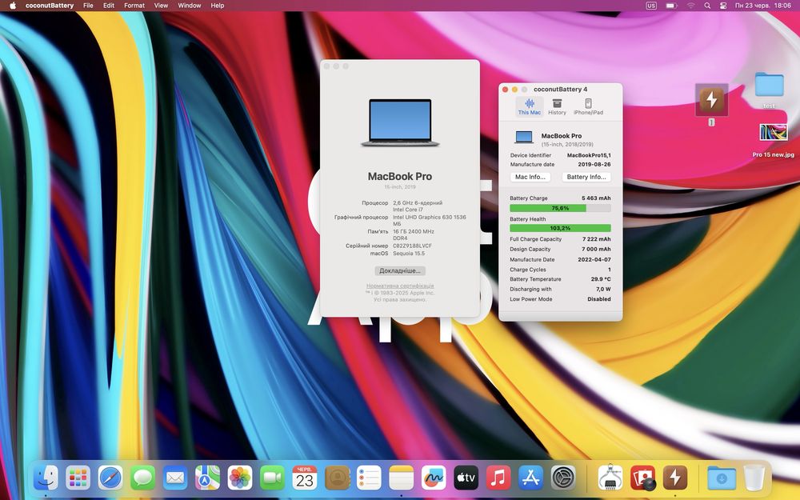This screenshot has width=800, height=500.
Task: Click the battery Manufacture Date 2022-04-07
Action: pos(594,260)
